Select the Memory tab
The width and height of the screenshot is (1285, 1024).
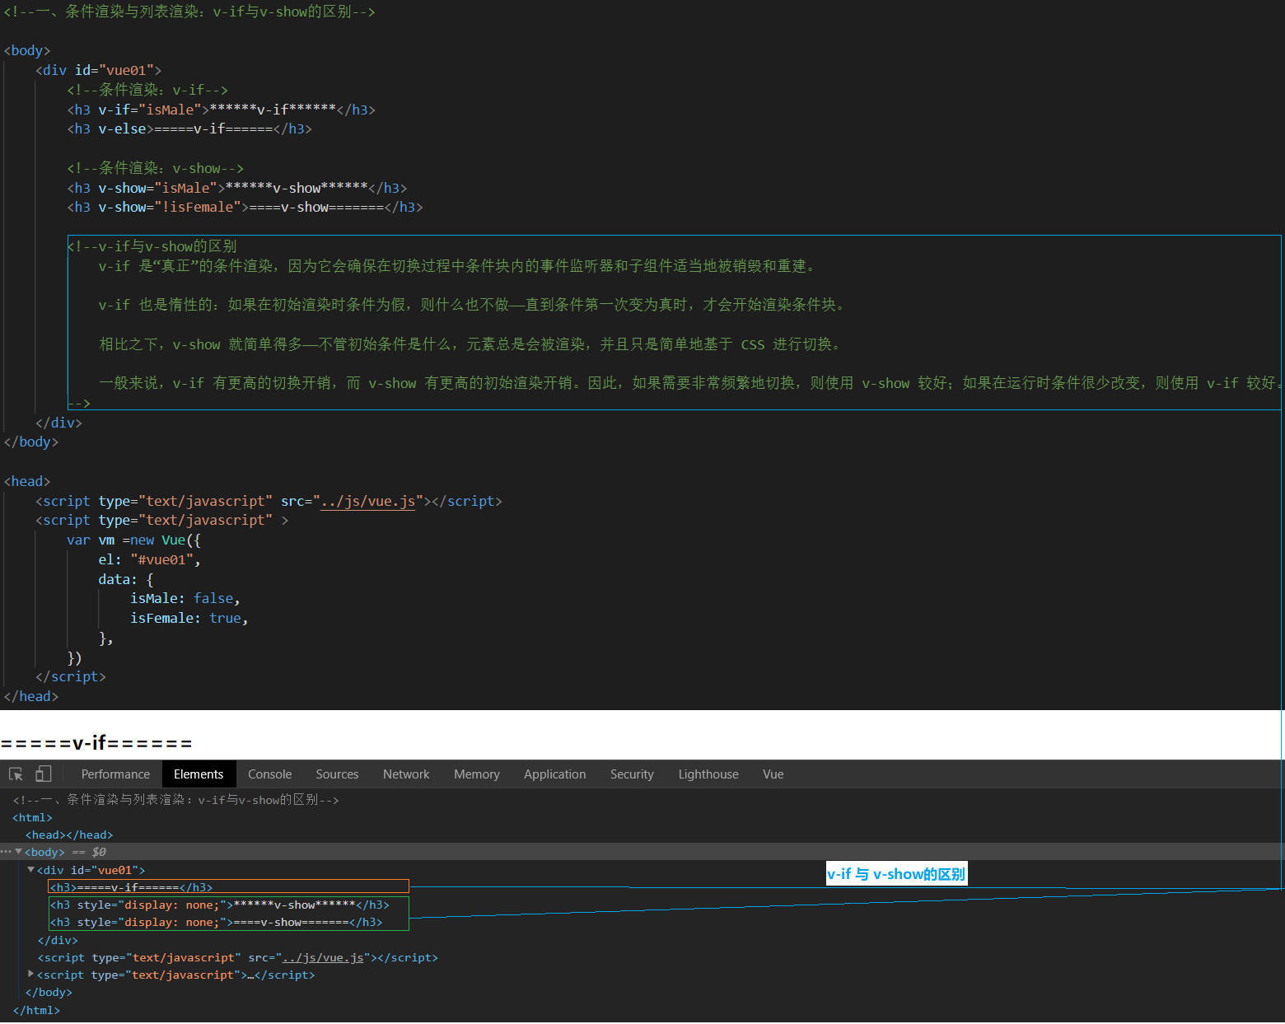tap(476, 774)
